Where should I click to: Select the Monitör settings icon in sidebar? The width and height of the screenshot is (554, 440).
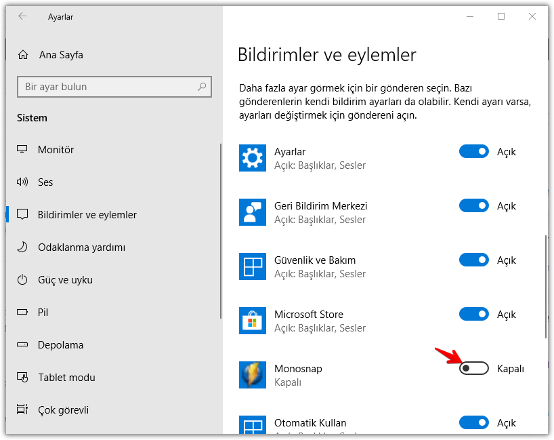(23, 149)
